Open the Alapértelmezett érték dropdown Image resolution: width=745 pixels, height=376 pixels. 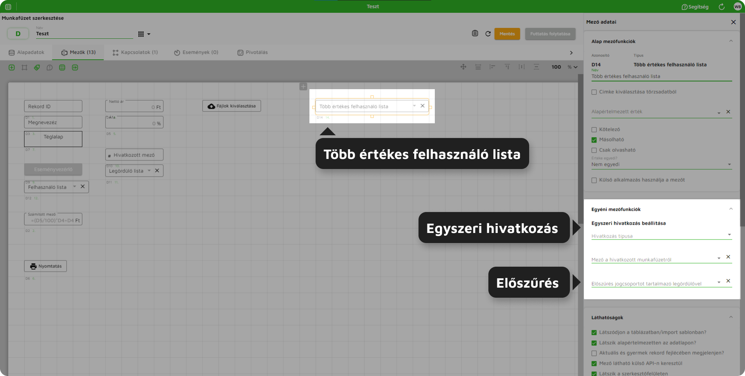[719, 113]
